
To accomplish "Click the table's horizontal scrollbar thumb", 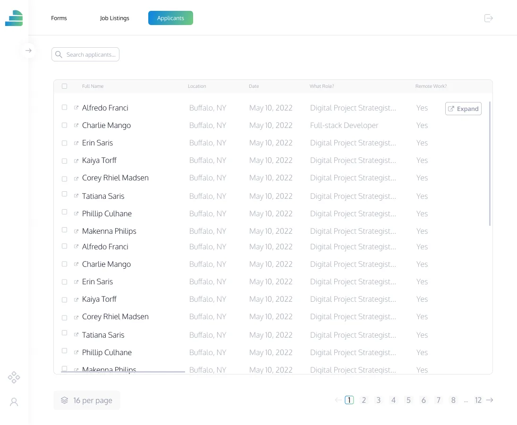I will pyautogui.click(x=123, y=372).
